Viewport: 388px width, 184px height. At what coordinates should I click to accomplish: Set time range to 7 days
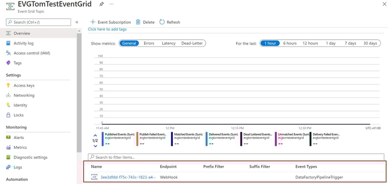click(x=350, y=43)
